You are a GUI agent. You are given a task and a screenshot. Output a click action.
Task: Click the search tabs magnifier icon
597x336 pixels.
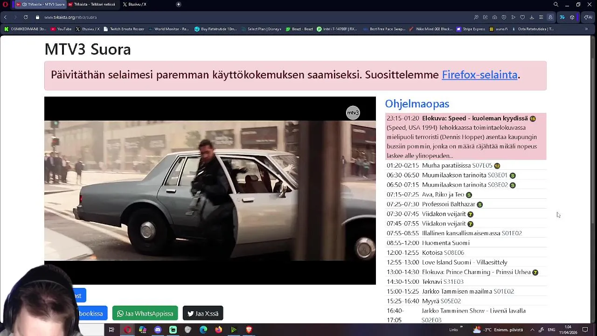point(555,4)
